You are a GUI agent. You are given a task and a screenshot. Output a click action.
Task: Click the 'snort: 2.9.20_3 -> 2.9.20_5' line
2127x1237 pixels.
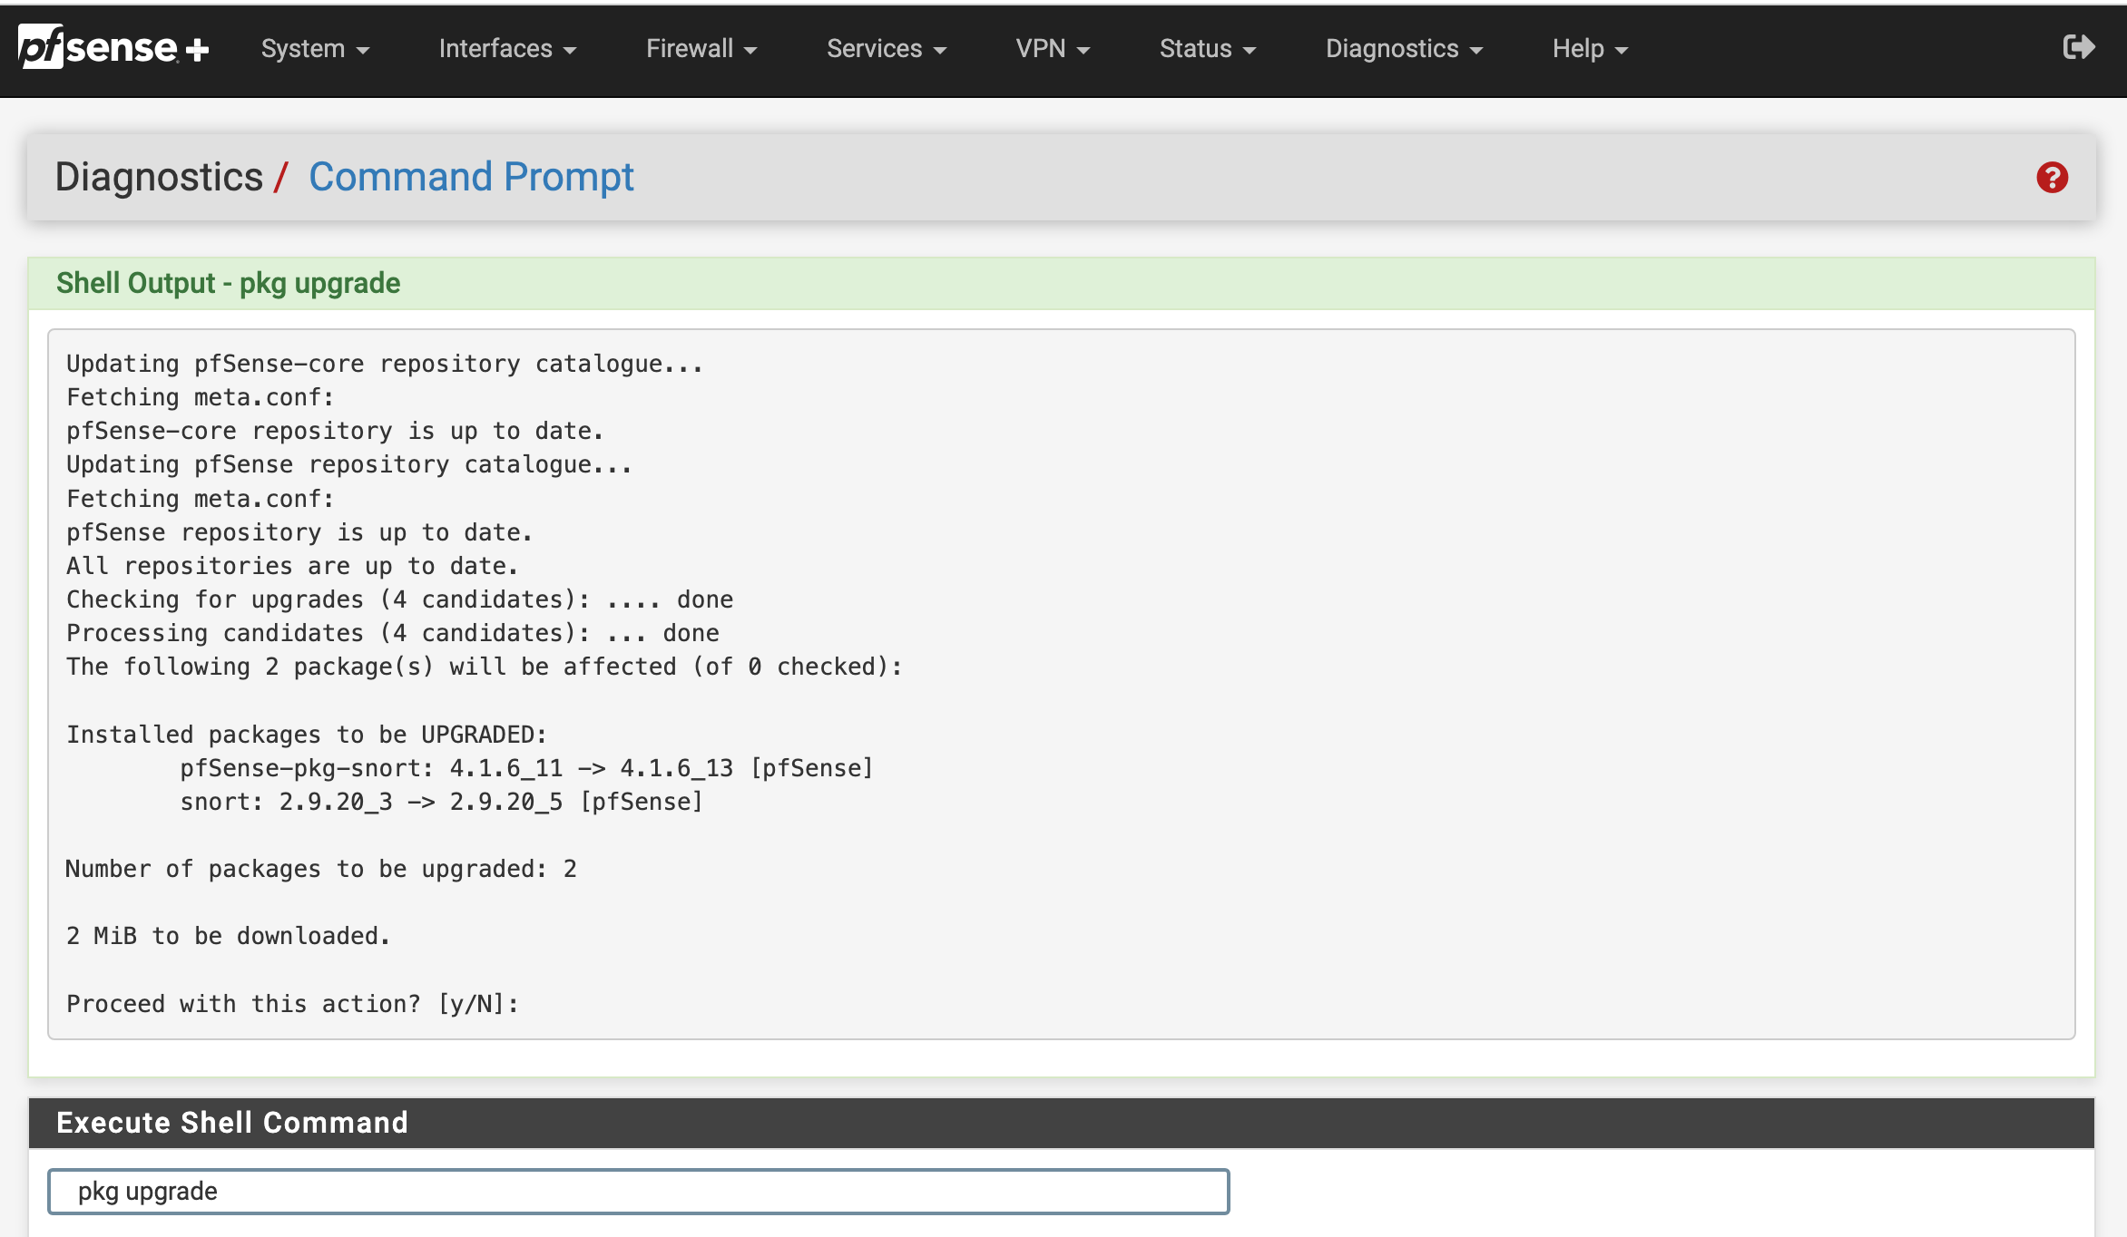441,802
